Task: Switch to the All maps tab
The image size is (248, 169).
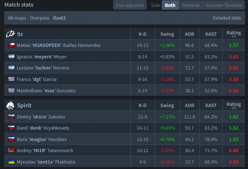Action: point(17,18)
